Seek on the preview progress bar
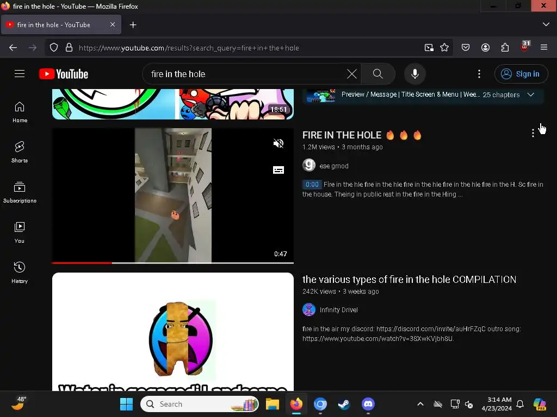Viewport: 557px width, 417px height. click(172, 263)
